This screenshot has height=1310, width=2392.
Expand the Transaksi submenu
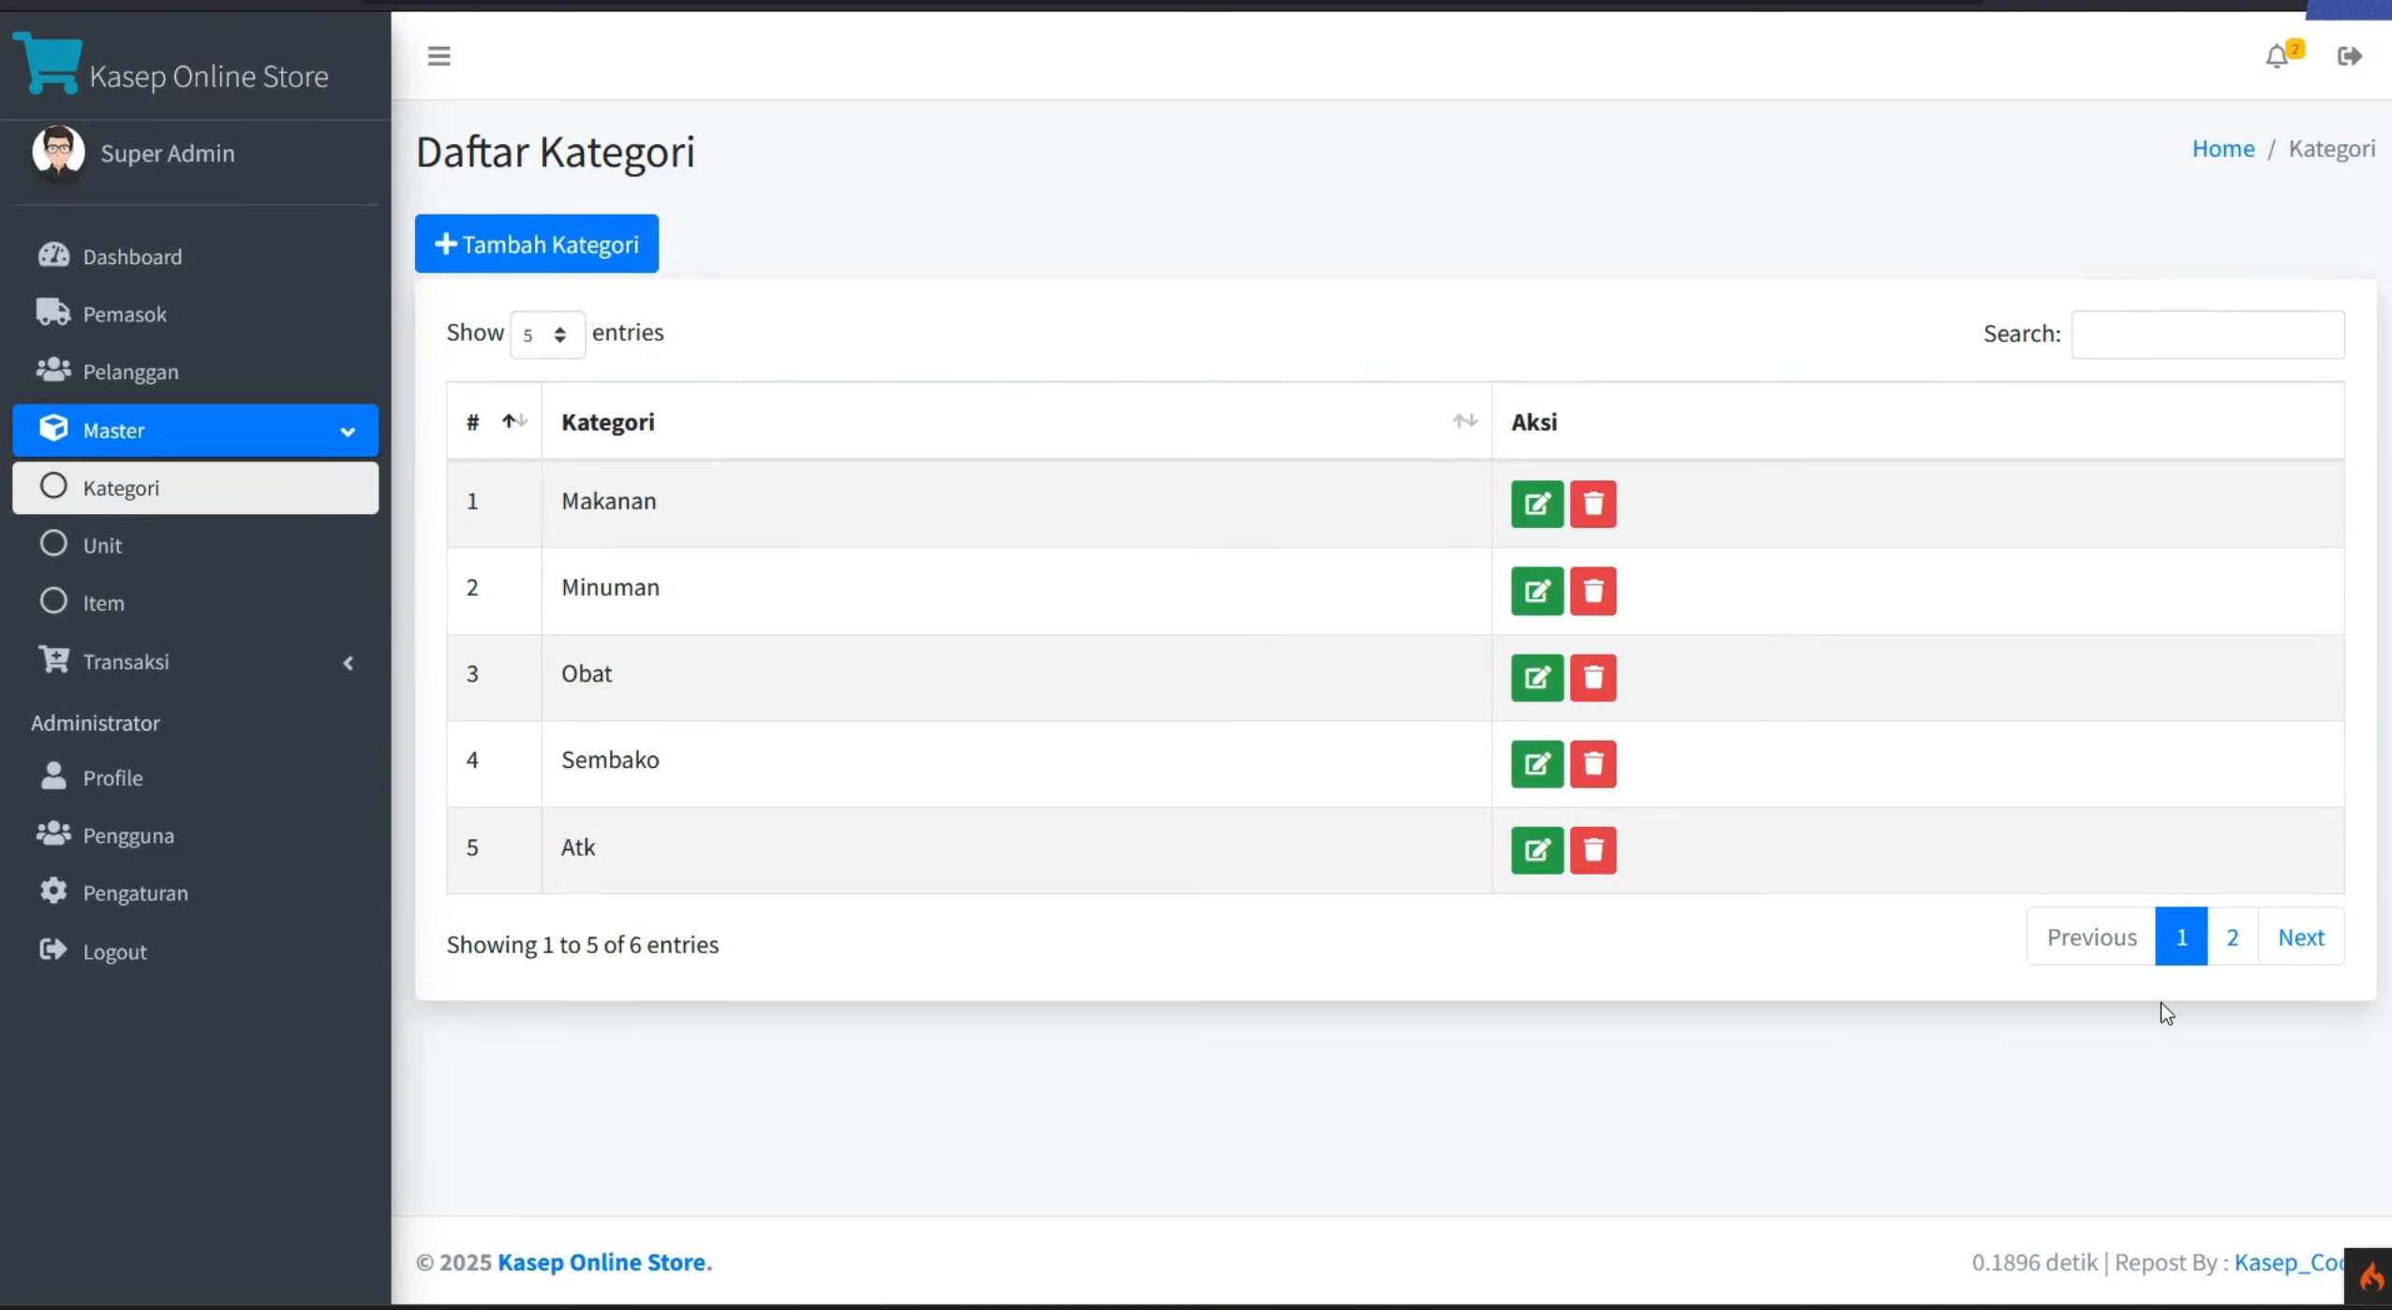coord(195,662)
